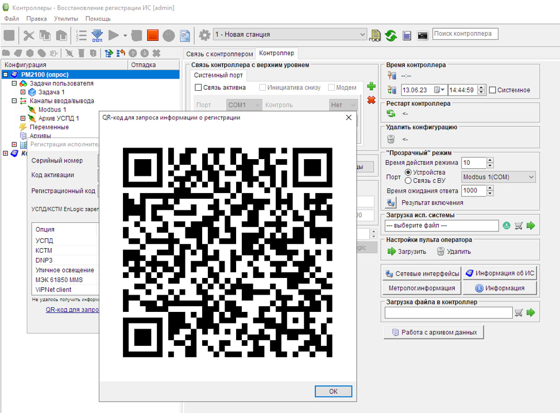This screenshot has width=560, height=413.
Task: Select the Контроллер tab
Action: [277, 53]
